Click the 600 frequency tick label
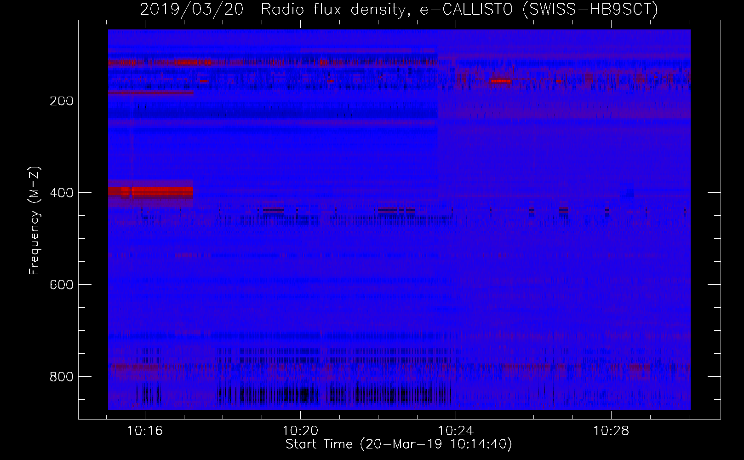The width and height of the screenshot is (744, 460). [x=61, y=285]
